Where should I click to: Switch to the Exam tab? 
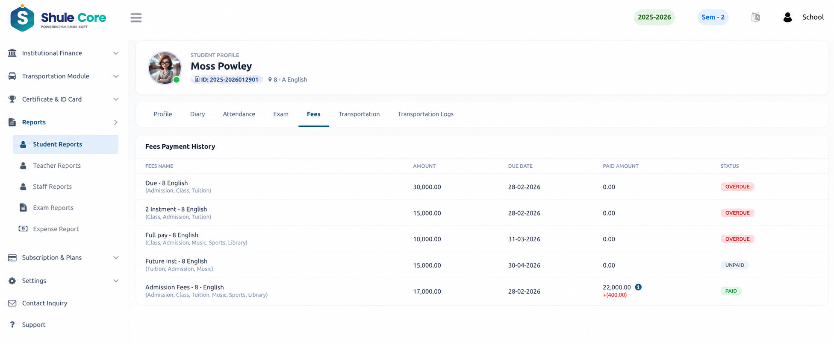pos(281,114)
